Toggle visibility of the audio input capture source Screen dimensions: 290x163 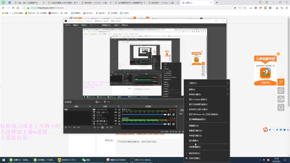pyautogui.click(x=116, y=124)
